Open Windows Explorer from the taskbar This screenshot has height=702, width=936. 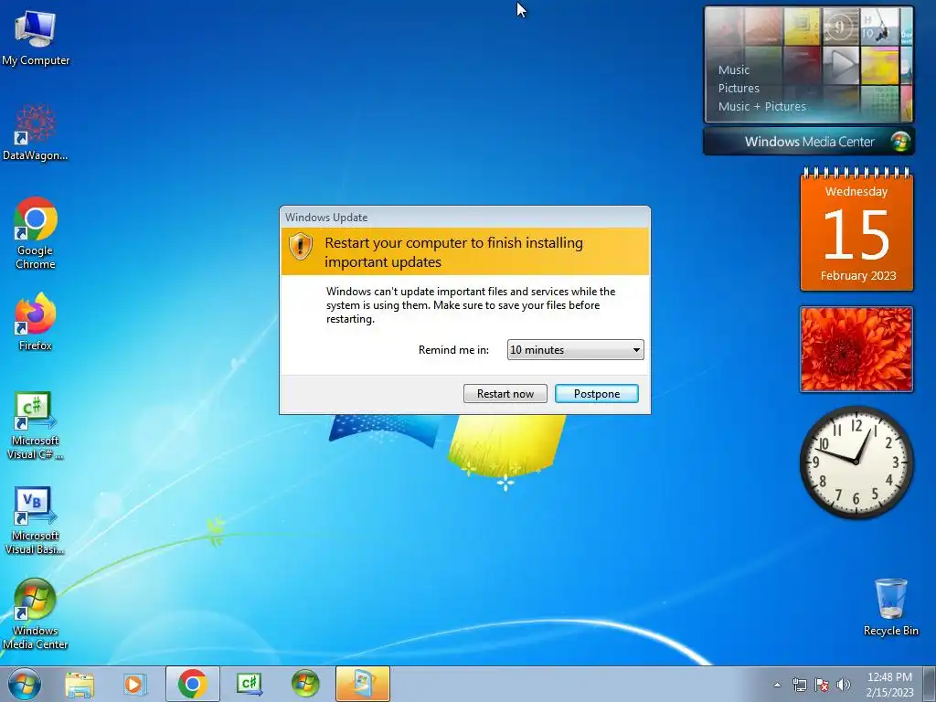[x=80, y=684]
